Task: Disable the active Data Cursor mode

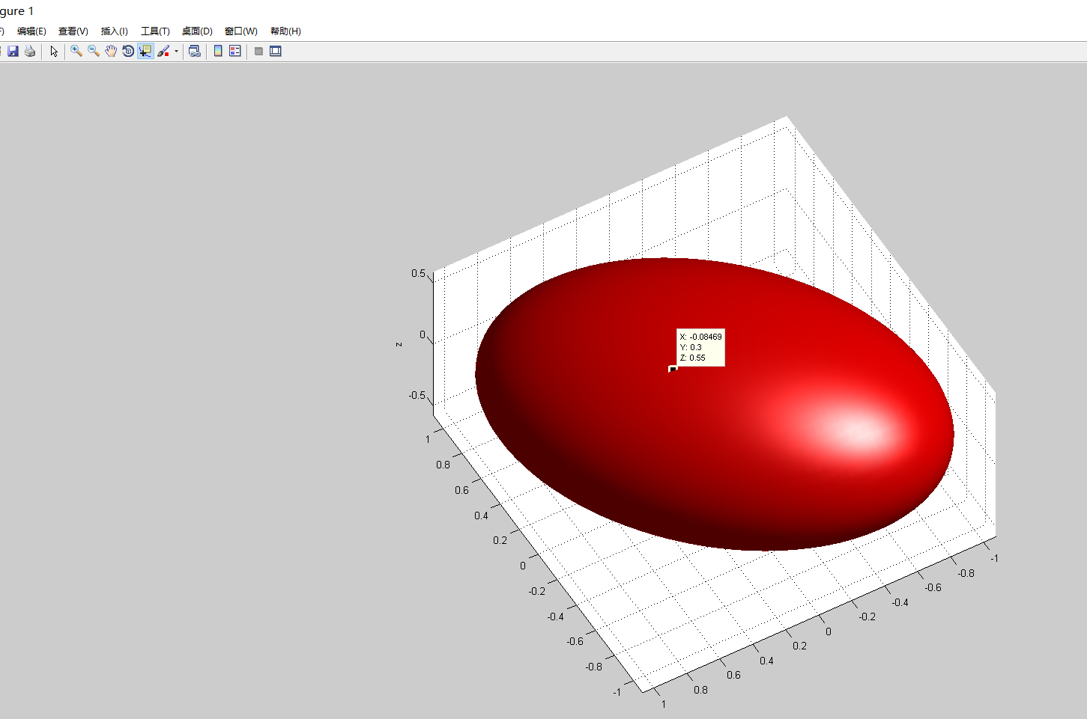Action: 145,51
